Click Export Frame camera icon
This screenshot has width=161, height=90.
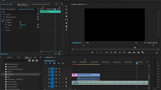click(x=138, y=52)
